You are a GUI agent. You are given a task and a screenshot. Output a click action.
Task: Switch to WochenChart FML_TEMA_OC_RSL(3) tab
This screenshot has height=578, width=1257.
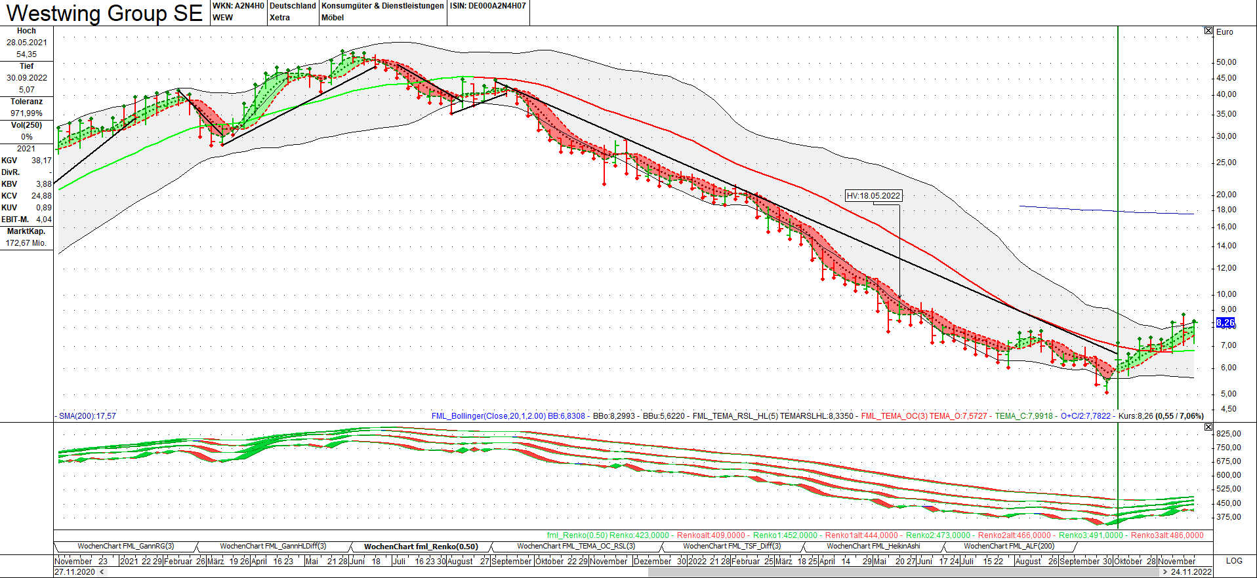click(x=576, y=546)
